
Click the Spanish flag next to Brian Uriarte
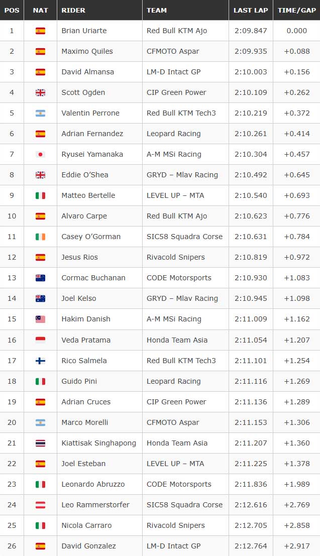pyautogui.click(x=40, y=31)
